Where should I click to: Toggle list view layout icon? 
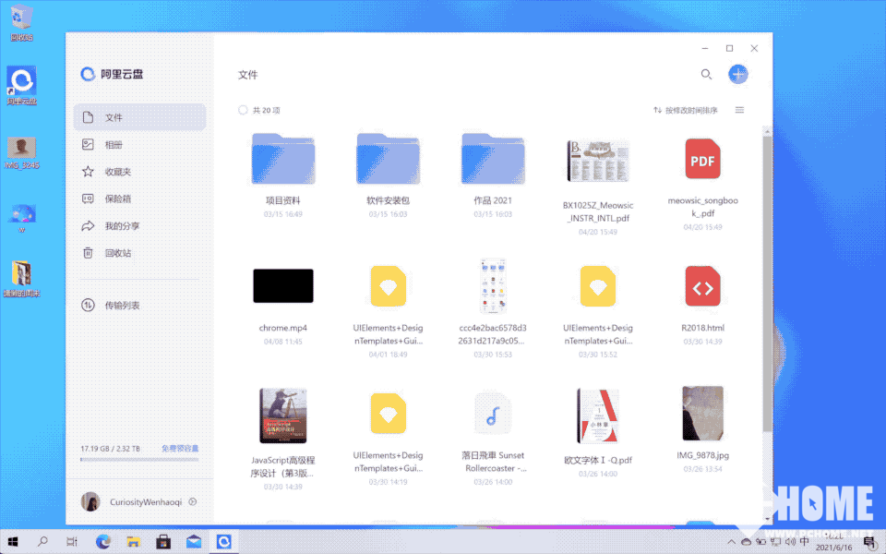click(x=739, y=110)
